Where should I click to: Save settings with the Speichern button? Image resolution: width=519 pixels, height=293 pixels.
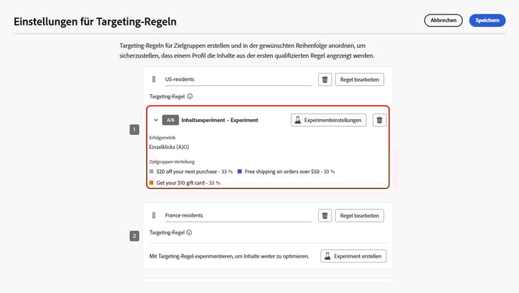click(487, 21)
